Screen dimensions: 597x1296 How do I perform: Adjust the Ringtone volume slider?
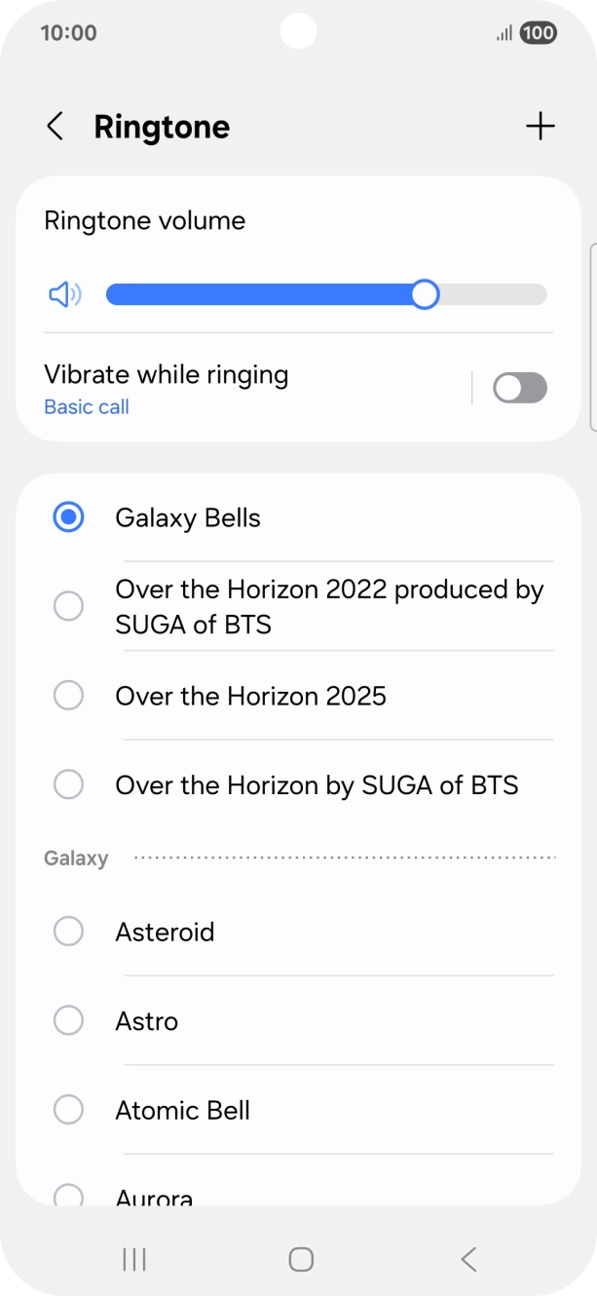tap(425, 294)
